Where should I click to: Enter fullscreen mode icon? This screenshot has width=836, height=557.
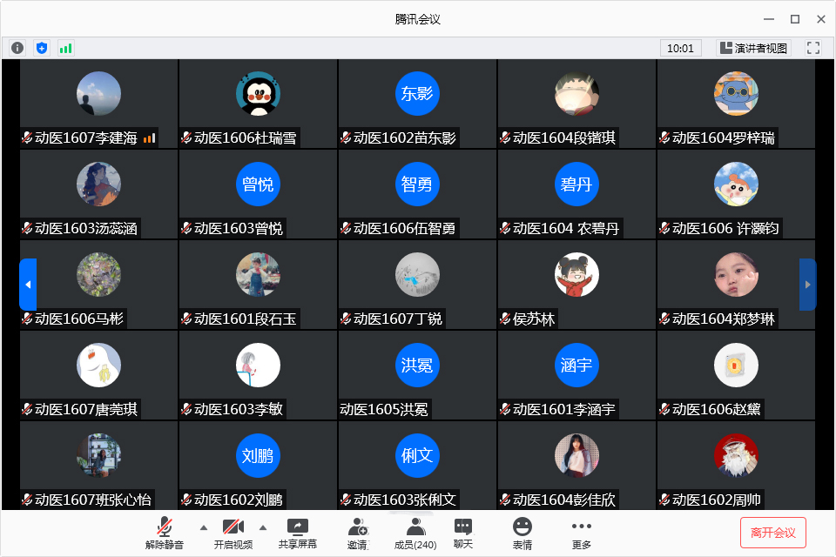tap(813, 48)
